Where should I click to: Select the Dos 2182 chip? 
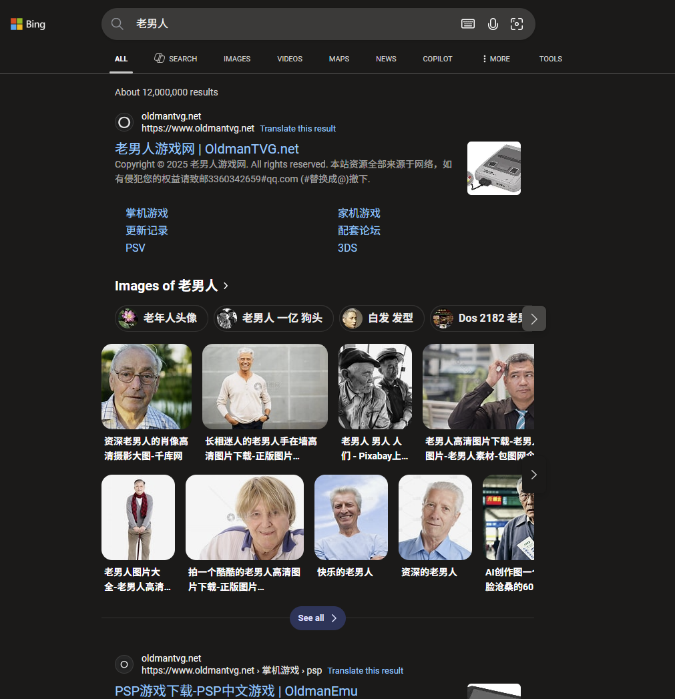[476, 318]
